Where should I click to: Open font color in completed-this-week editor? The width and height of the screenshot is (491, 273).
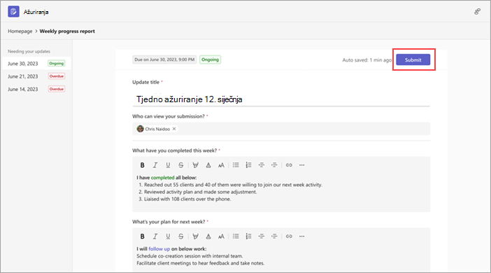pyautogui.click(x=208, y=165)
